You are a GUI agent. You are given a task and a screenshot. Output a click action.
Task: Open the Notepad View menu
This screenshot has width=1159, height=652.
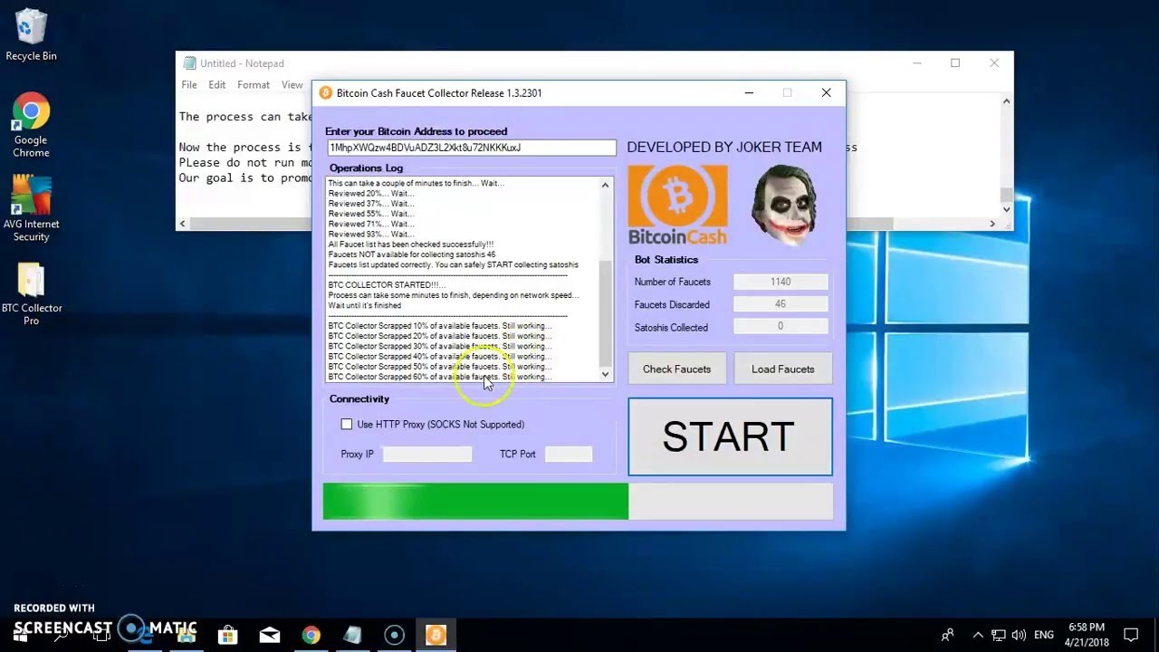pyautogui.click(x=292, y=85)
